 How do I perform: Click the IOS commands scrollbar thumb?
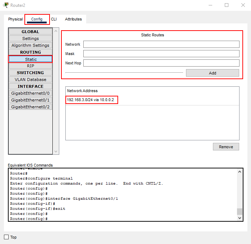(x=240, y=211)
